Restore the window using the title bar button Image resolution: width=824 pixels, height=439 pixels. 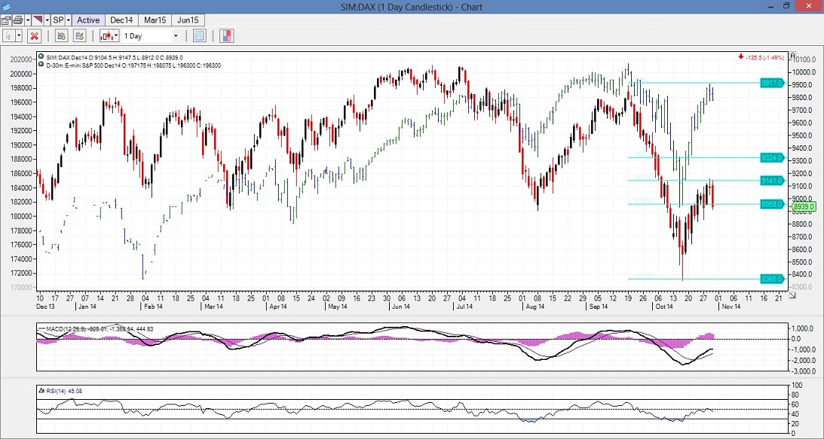(786, 6)
